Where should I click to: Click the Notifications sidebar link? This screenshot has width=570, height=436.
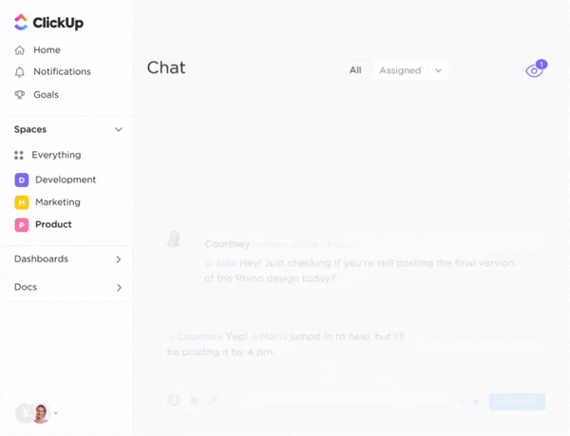(x=62, y=71)
